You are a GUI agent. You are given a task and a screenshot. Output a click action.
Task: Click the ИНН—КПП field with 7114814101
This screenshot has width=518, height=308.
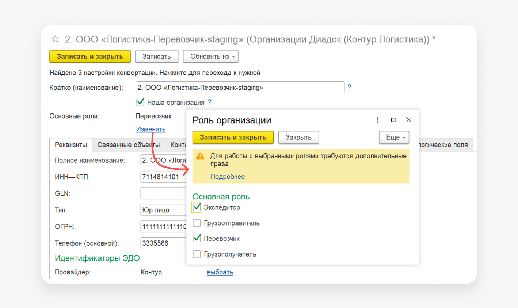click(163, 177)
